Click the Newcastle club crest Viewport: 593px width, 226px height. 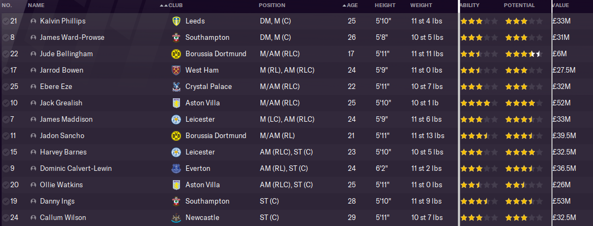(176, 218)
